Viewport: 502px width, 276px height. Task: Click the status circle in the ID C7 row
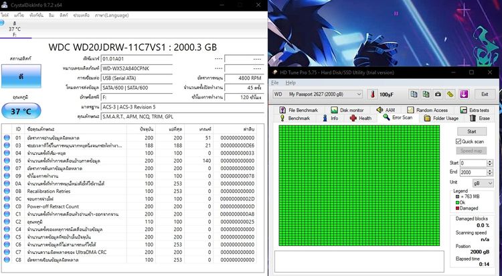click(7, 253)
